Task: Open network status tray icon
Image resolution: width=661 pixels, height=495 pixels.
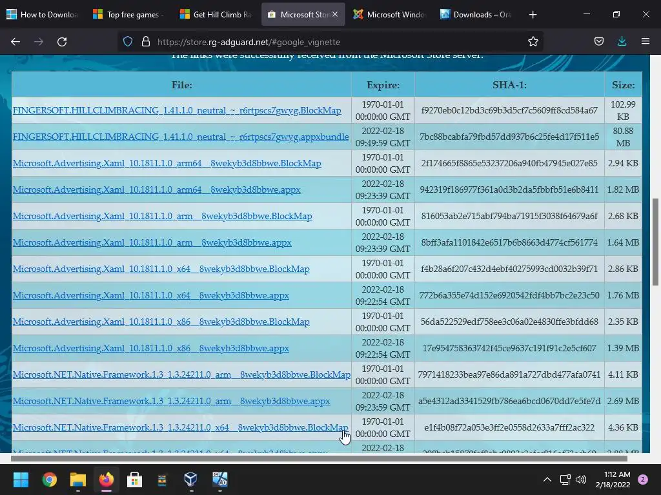Action: 565,480
